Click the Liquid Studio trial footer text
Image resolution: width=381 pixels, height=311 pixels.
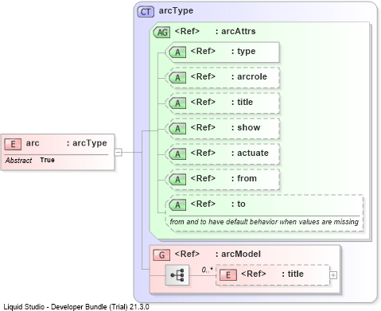[76, 307]
